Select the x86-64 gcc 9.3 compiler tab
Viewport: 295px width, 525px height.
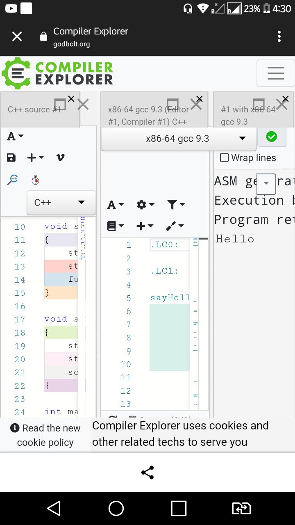pos(148,116)
